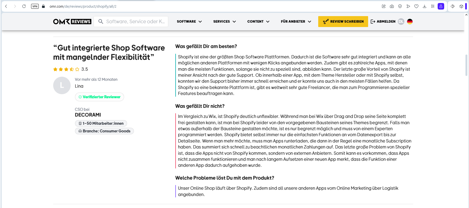Screen dimensions: 469x208
Task: Open the browser downloads icon
Action: [x=425, y=6]
